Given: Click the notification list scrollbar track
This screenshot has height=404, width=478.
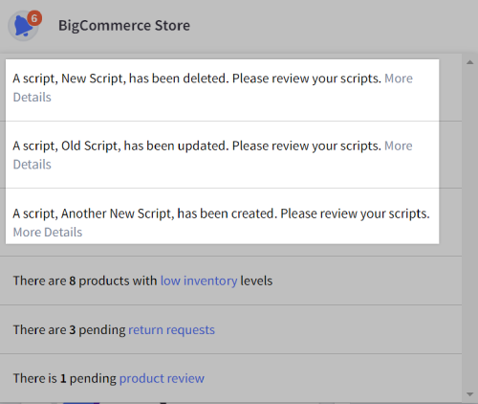Looking at the screenshot, I should pyautogui.click(x=469, y=228).
